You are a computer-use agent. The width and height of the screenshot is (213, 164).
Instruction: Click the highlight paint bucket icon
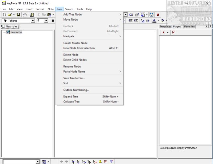[x=162, y=21]
